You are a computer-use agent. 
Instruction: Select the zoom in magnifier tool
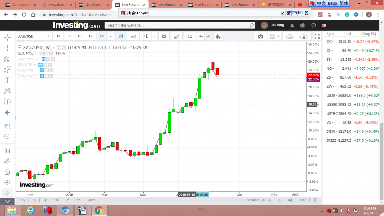tap(7, 136)
